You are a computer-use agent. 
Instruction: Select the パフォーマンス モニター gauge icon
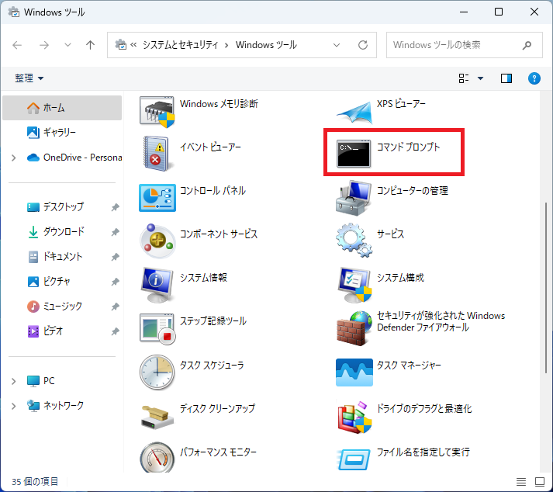(157, 458)
